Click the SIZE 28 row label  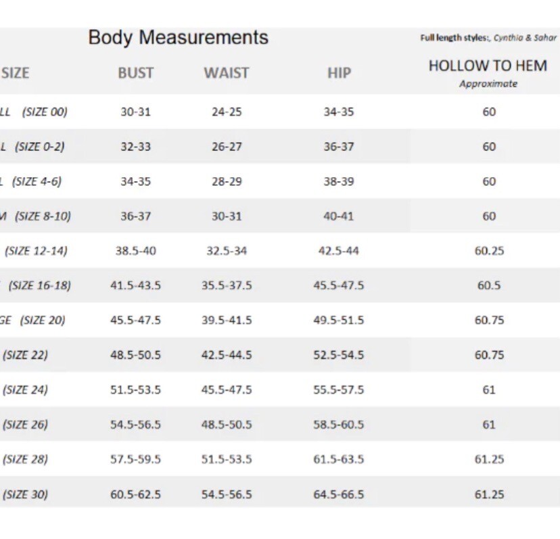[25, 459]
